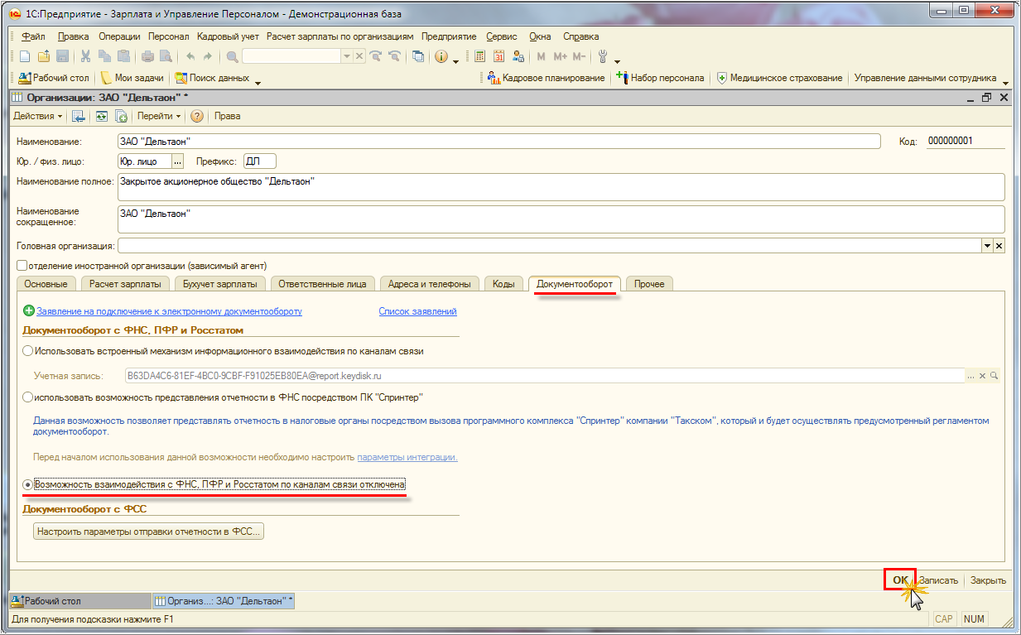This screenshot has height=635, width=1021.
Task: Clear Головная организация with the X button
Action: [999, 246]
